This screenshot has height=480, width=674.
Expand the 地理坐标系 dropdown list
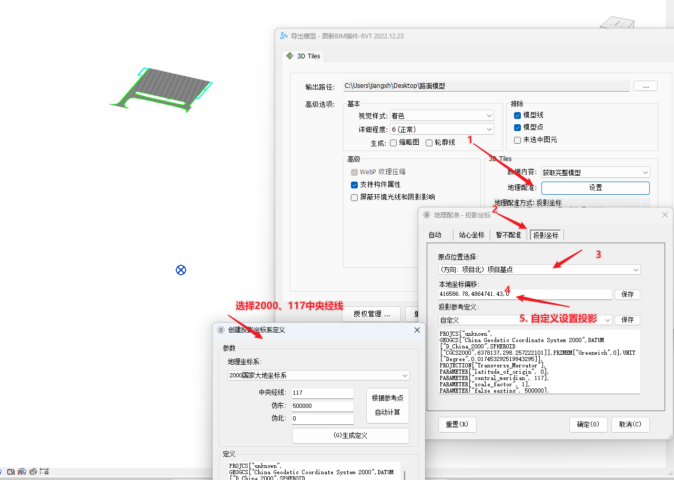click(x=318, y=375)
